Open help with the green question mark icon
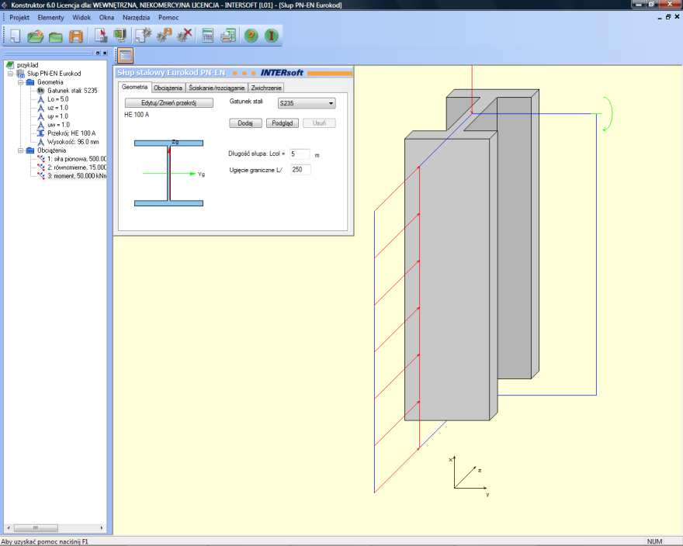The width and height of the screenshot is (683, 546). pos(251,36)
